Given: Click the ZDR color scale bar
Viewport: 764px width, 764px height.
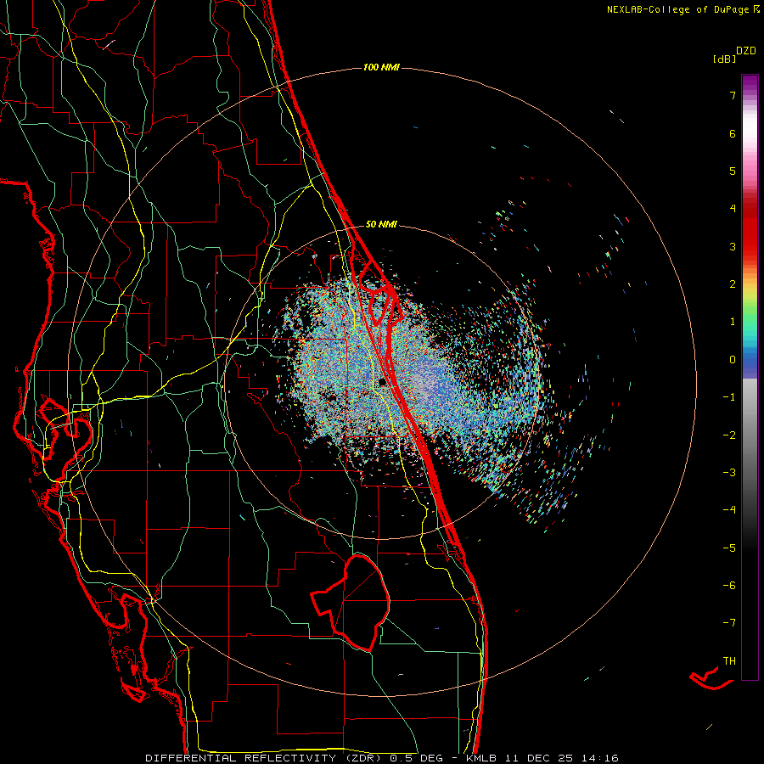Looking at the screenshot, I should click(x=750, y=377).
